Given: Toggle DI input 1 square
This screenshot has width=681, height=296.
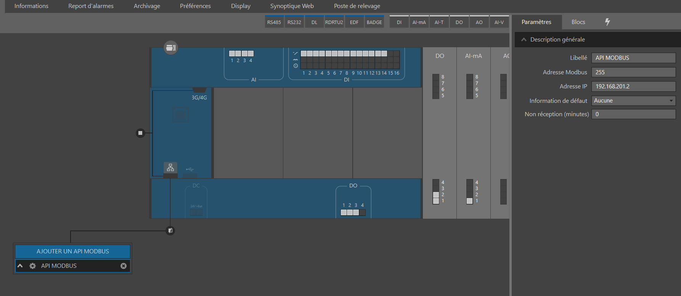Looking at the screenshot, I should click(x=304, y=54).
